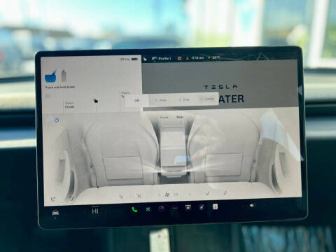This screenshot has height=252, width=336.
Task: Select the Dog climate mode
Action: (184, 99)
